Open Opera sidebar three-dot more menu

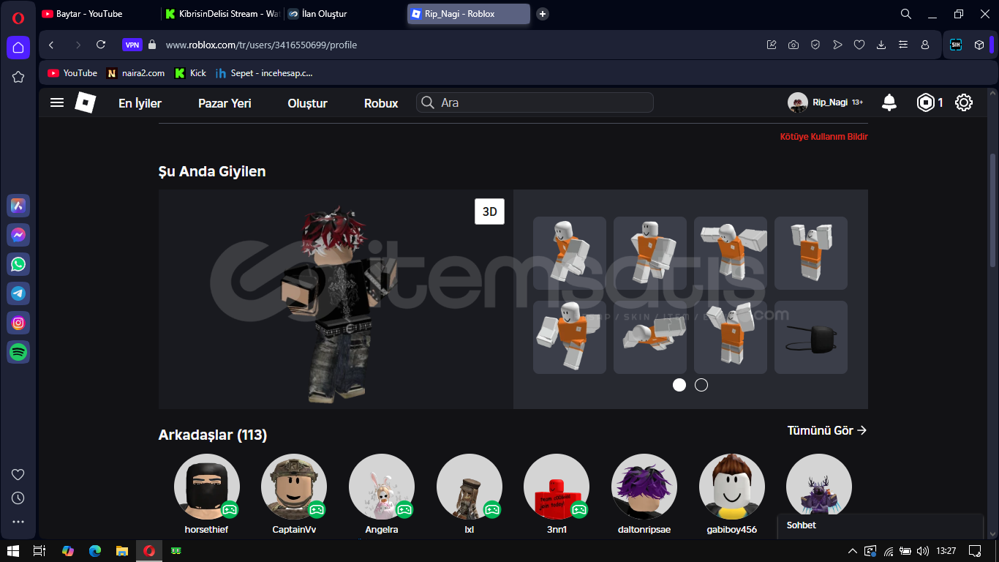tap(18, 522)
